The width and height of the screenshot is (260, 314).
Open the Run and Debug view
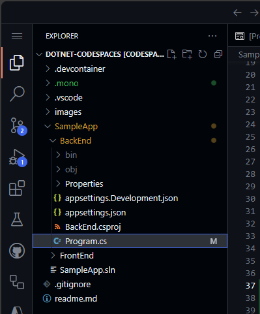tap(18, 158)
